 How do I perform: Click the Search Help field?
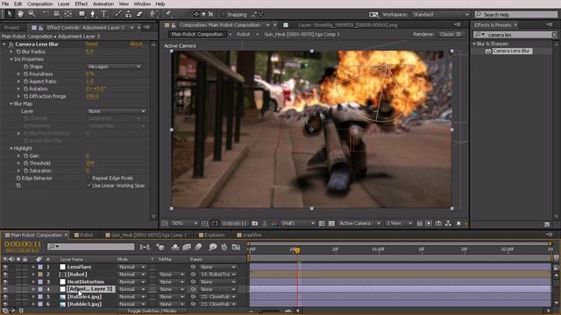[516, 15]
